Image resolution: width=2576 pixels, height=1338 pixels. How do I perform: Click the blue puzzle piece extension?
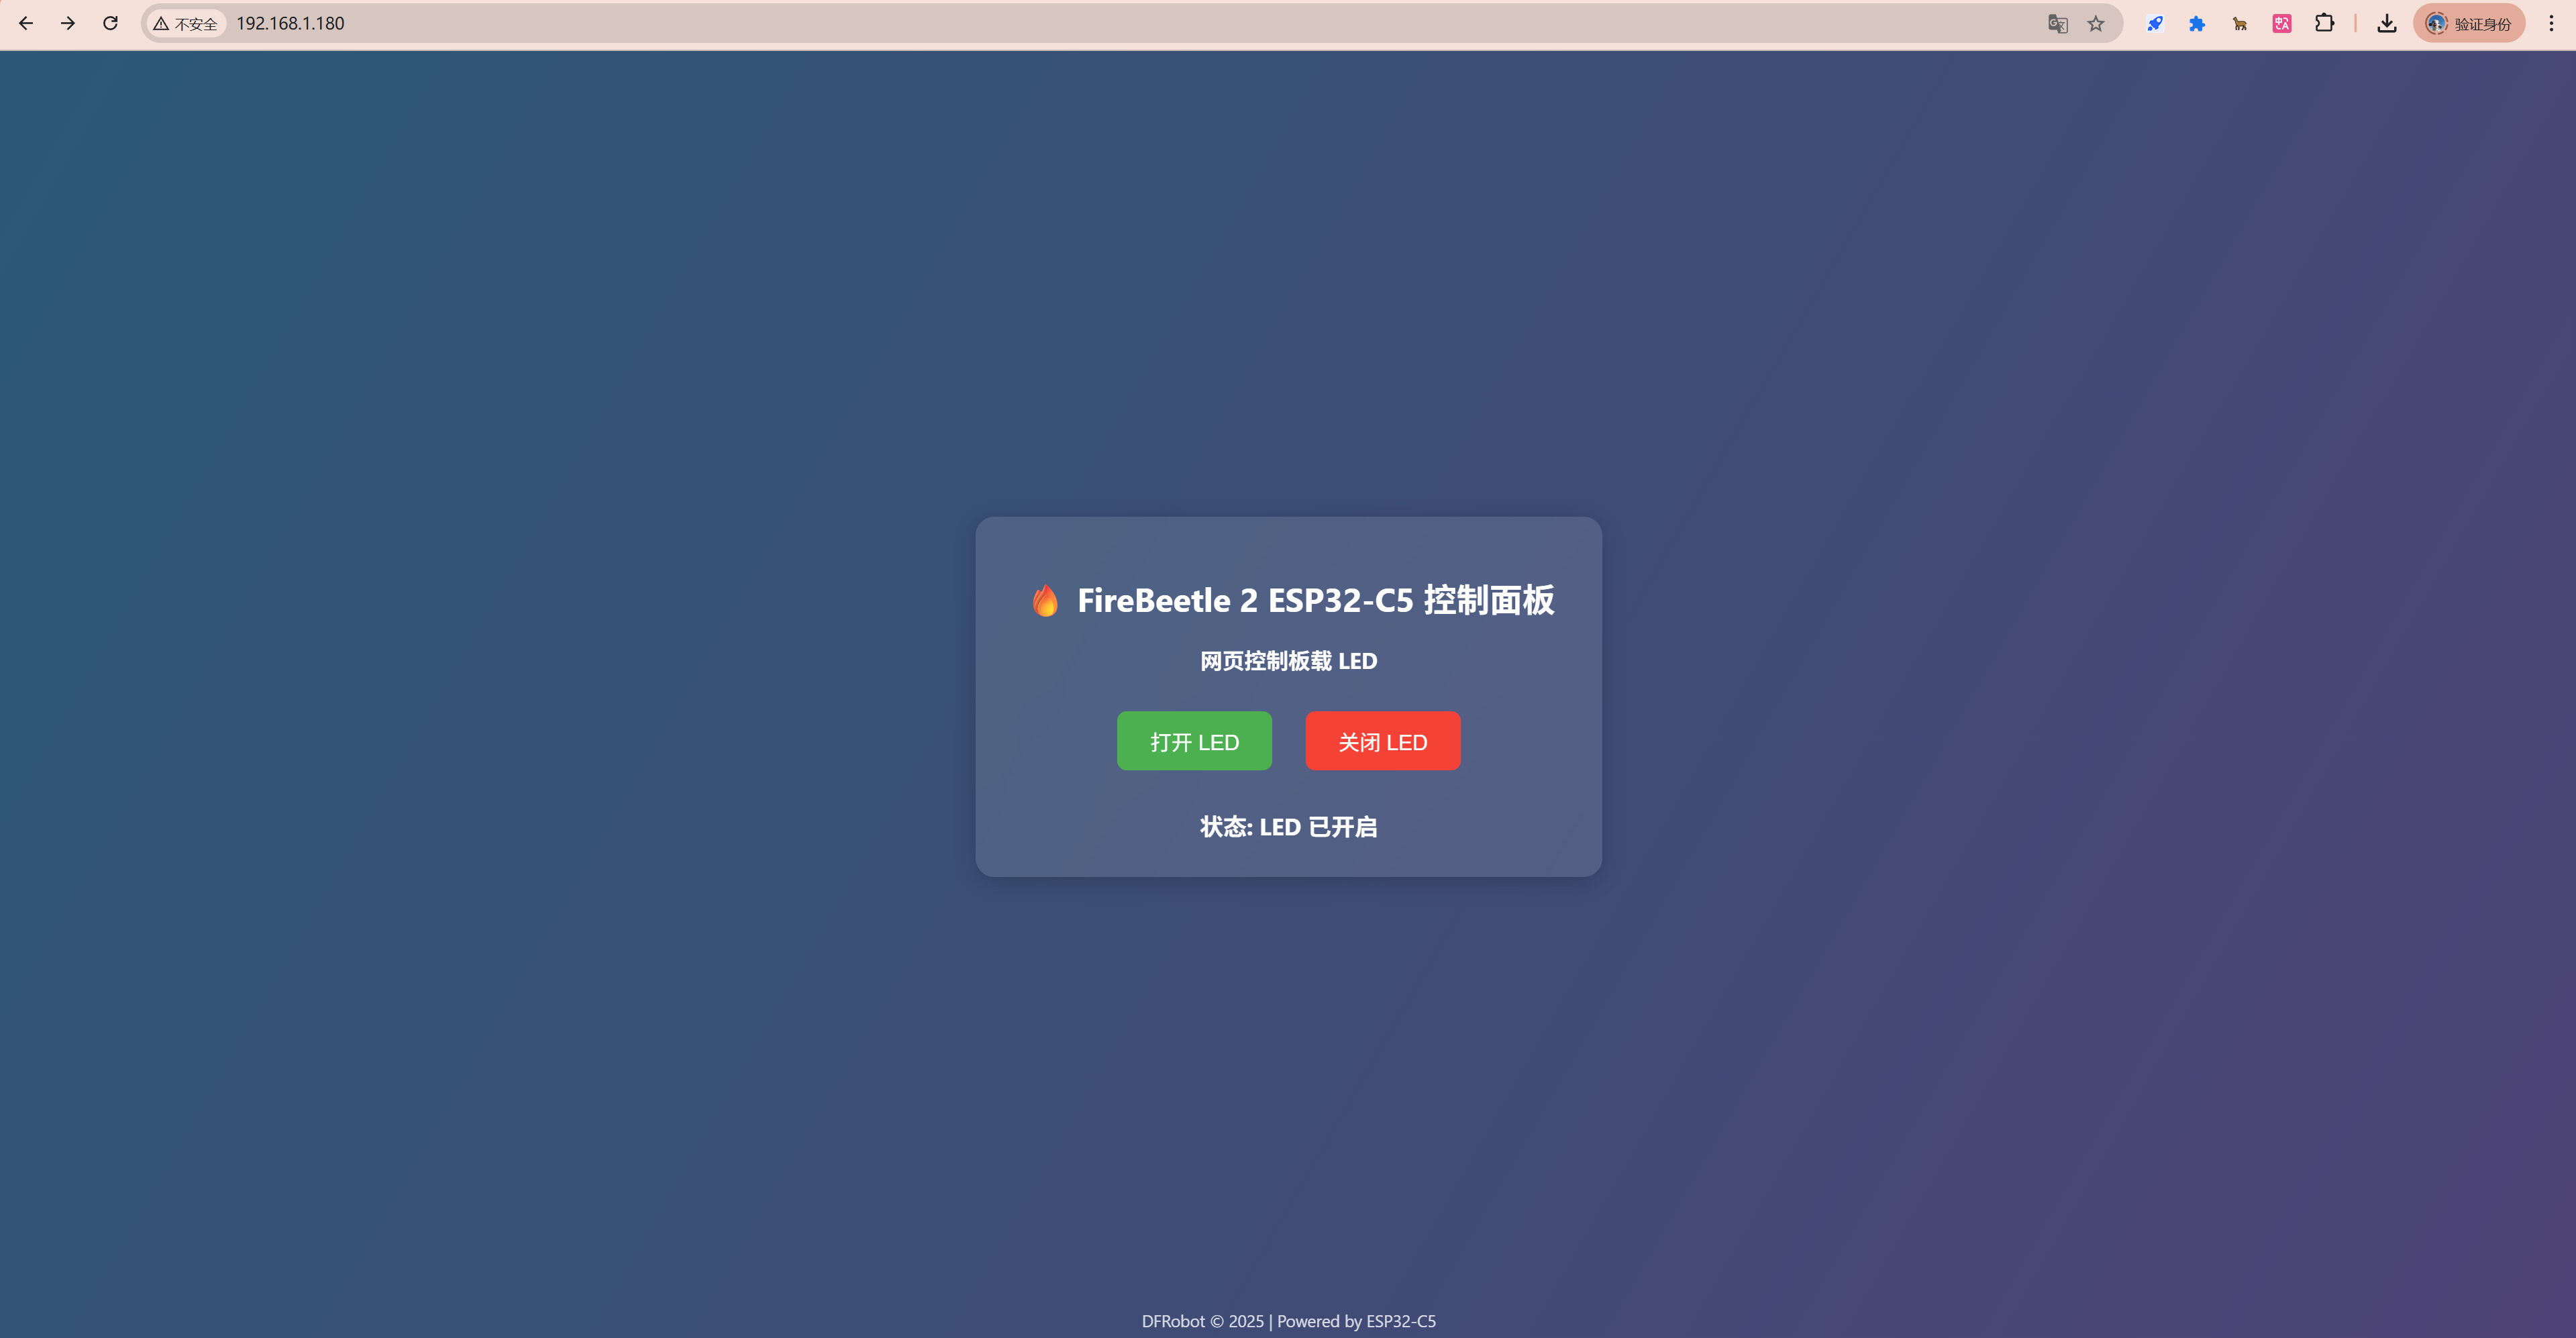[x=2197, y=23]
